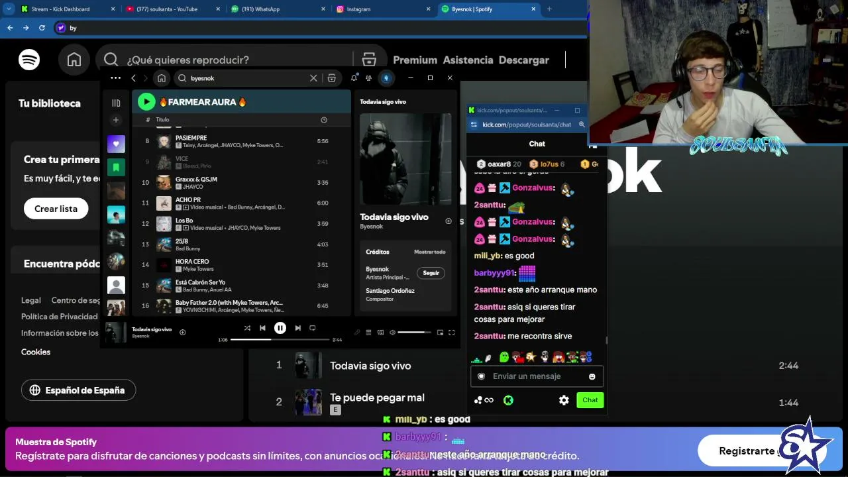Add song to library in the now playing panel
The width and height of the screenshot is (848, 477).
click(449, 221)
